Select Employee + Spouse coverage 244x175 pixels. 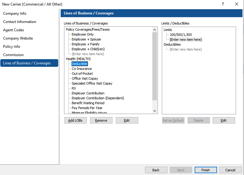click(86, 39)
